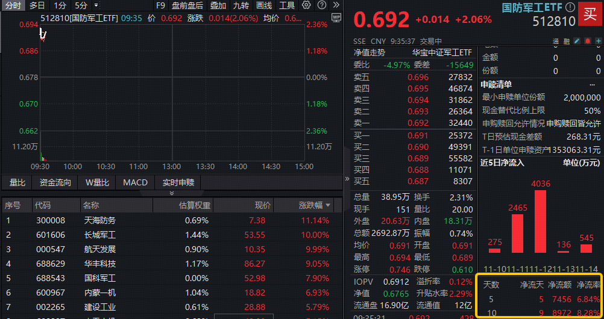
Task: Sort by 涨跌幅 column dropdown arrow
Action: pyautogui.click(x=328, y=205)
